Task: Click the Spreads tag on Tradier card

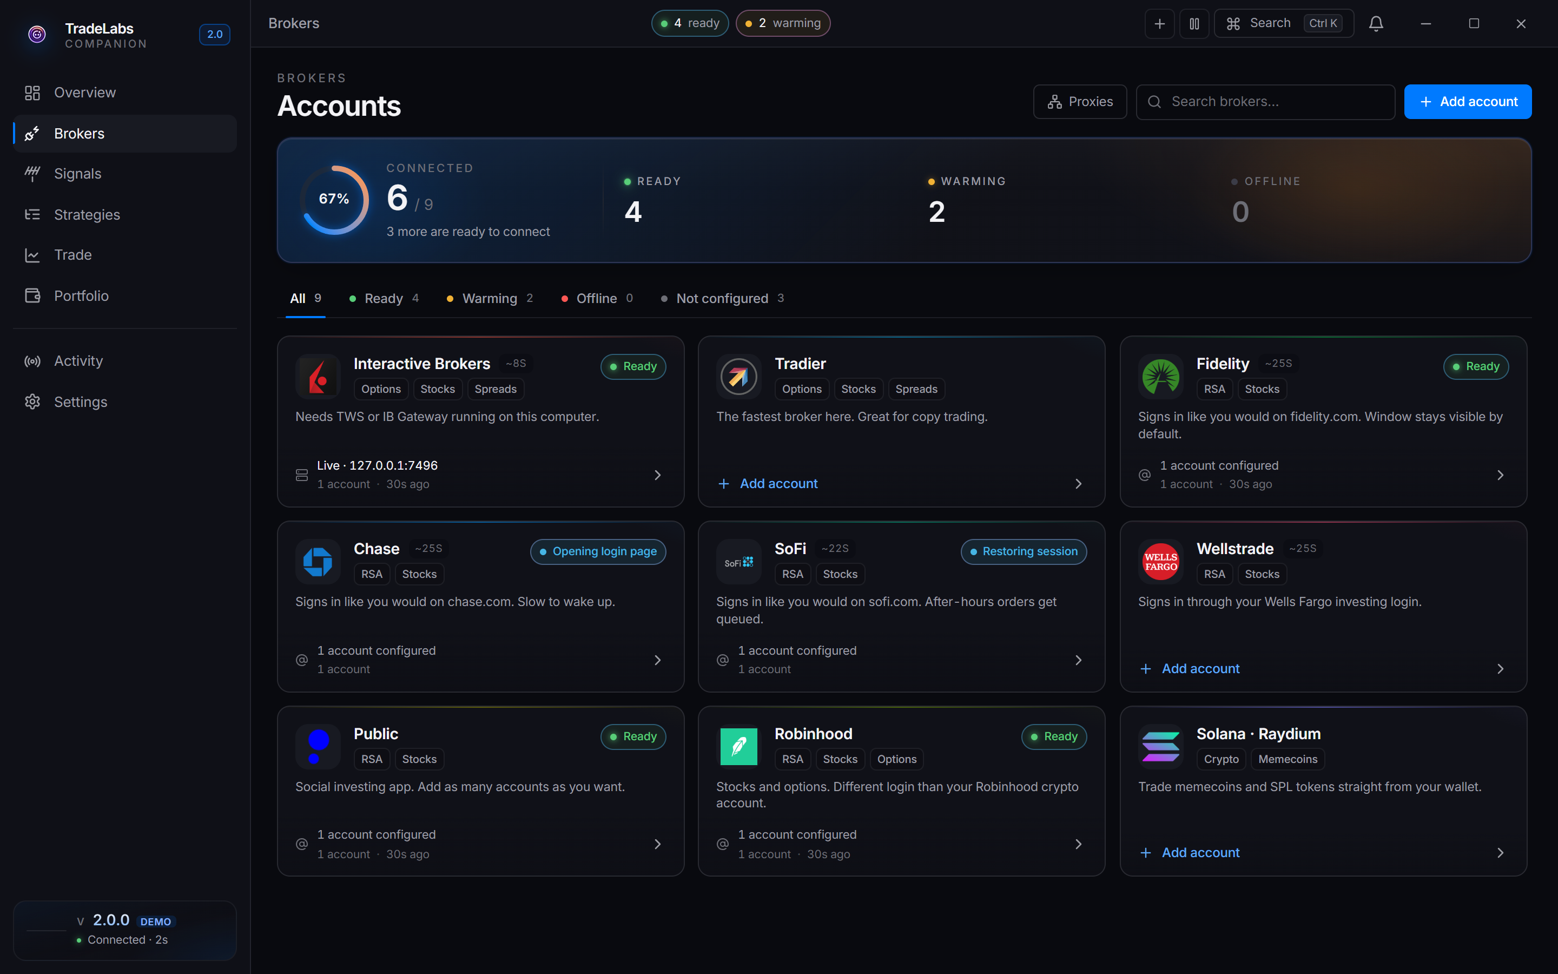Action: (916, 389)
